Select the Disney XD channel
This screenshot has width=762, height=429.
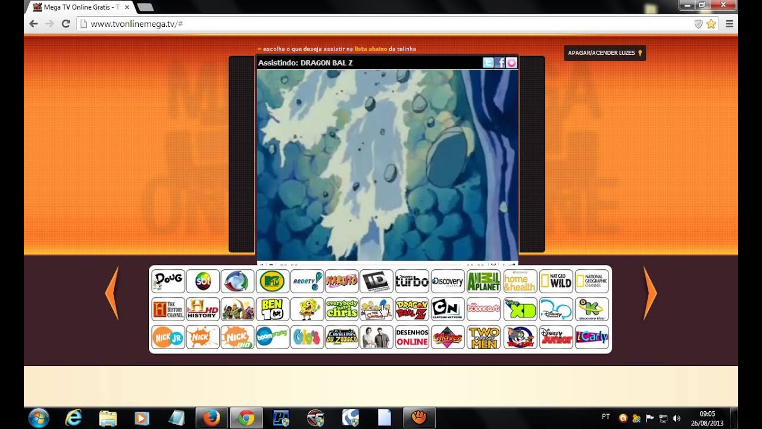click(520, 309)
